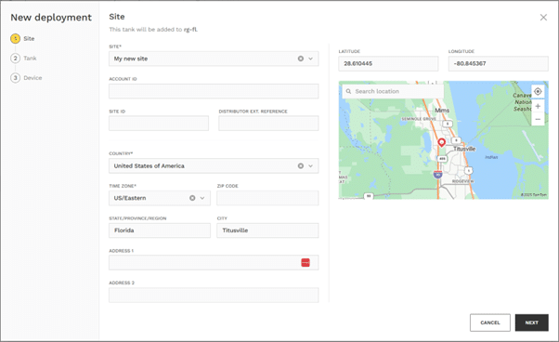
Task: Click the red location pin on map
Action: [441, 142]
